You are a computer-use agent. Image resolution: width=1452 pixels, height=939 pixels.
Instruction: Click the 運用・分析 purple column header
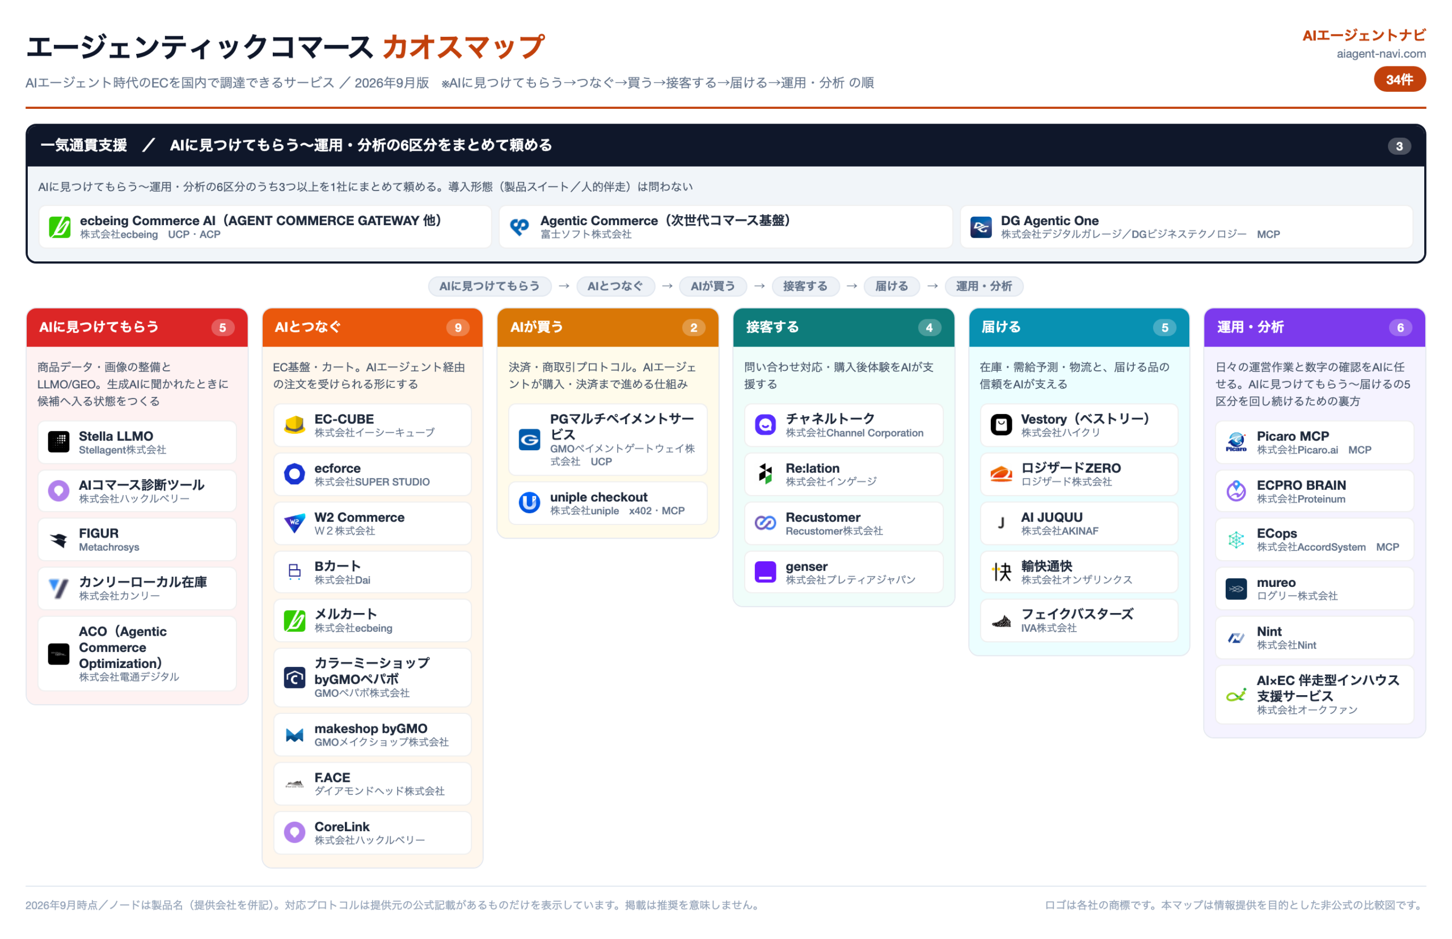click(1314, 327)
